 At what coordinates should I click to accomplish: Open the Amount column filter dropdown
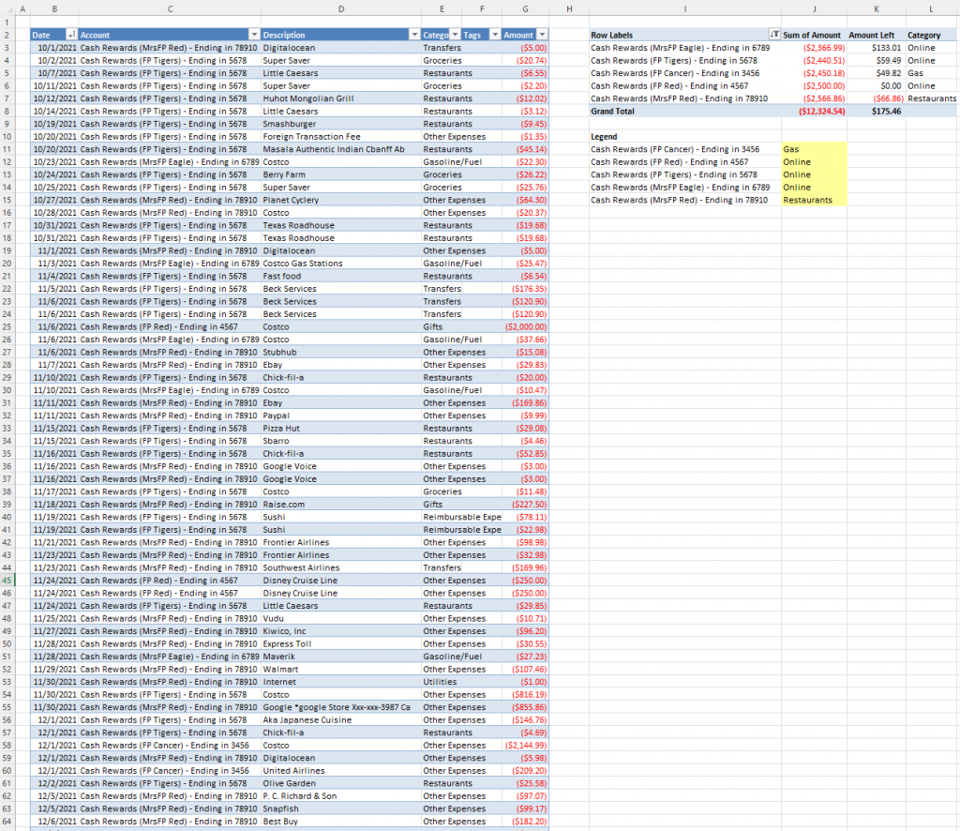(540, 35)
